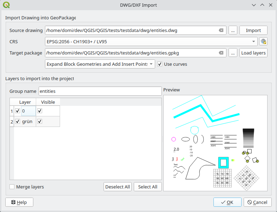Enable the Merge layers checkbox
This screenshot has width=277, height=212.
click(x=12, y=187)
